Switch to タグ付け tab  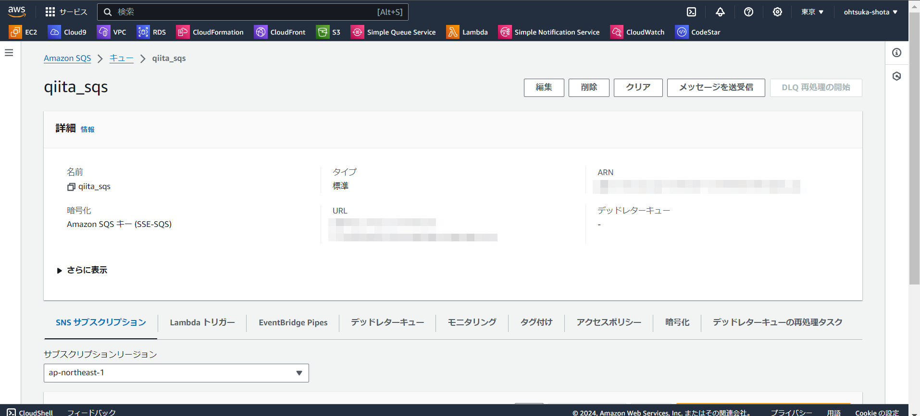click(x=536, y=322)
